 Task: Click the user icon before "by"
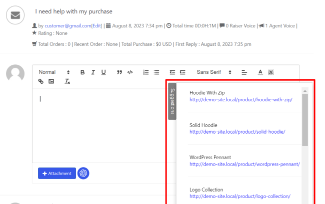click(x=34, y=25)
